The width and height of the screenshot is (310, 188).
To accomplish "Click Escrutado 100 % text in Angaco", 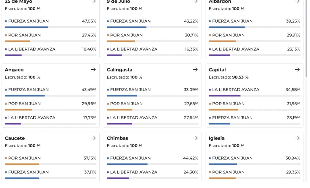I will point(23,77).
